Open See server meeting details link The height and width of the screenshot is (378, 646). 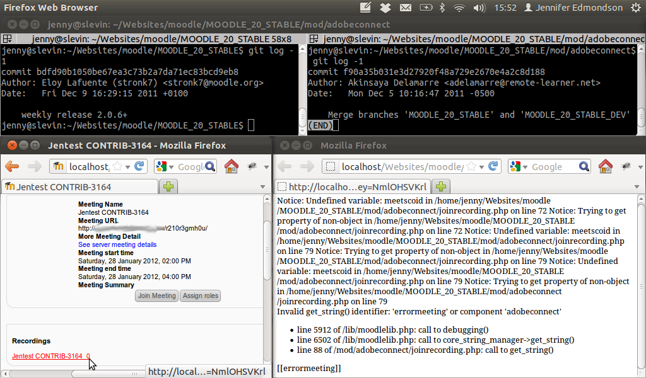click(117, 244)
